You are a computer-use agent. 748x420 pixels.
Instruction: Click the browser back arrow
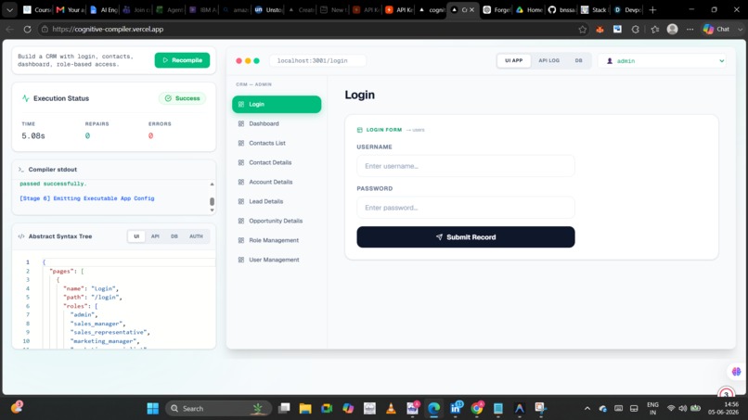pos(10,29)
